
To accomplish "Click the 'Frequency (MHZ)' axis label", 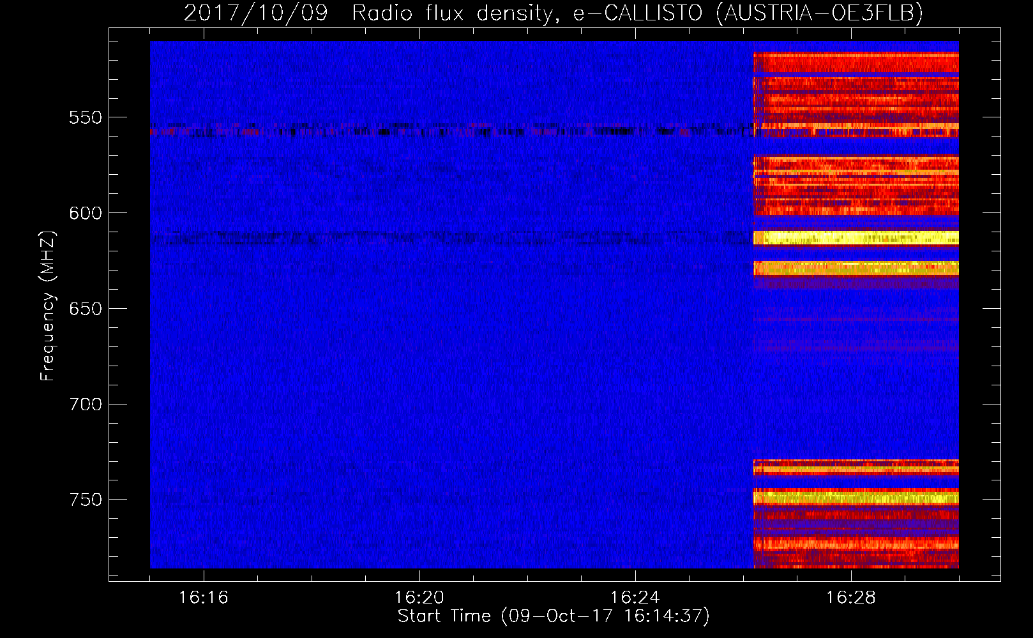I will (x=48, y=306).
